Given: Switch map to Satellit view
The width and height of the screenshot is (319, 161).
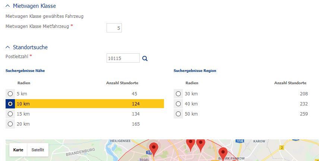Looking at the screenshot, I should (x=38, y=150).
